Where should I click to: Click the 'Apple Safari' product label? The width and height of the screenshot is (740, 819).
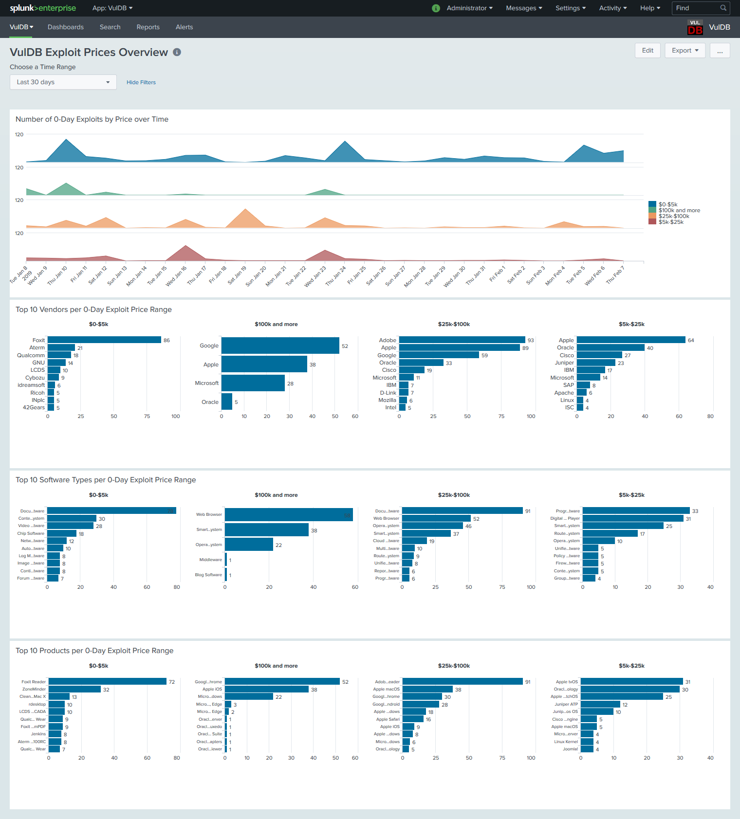pyautogui.click(x=388, y=719)
